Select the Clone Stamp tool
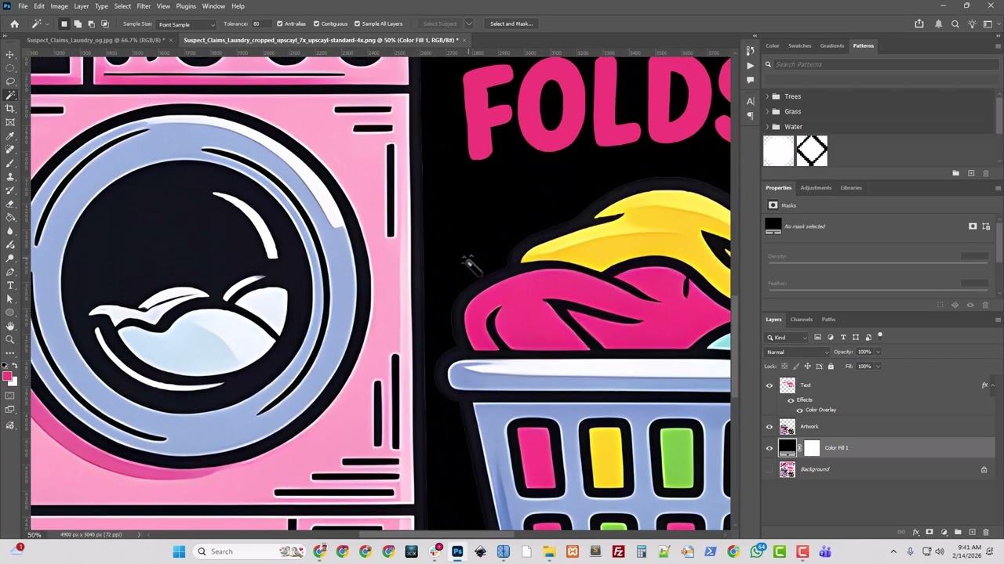The image size is (1004, 564). pos(10,176)
